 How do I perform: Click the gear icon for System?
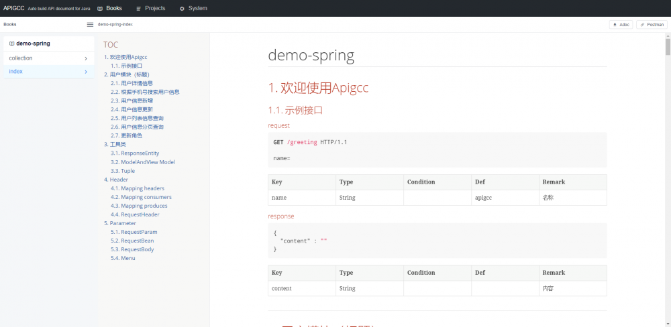(182, 9)
